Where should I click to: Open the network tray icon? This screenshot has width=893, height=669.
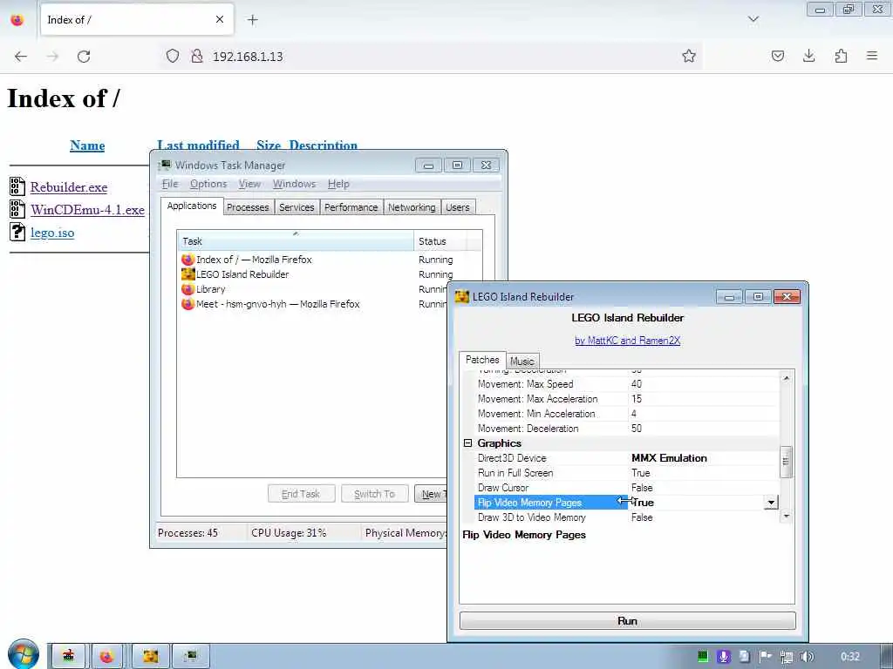tap(787, 657)
